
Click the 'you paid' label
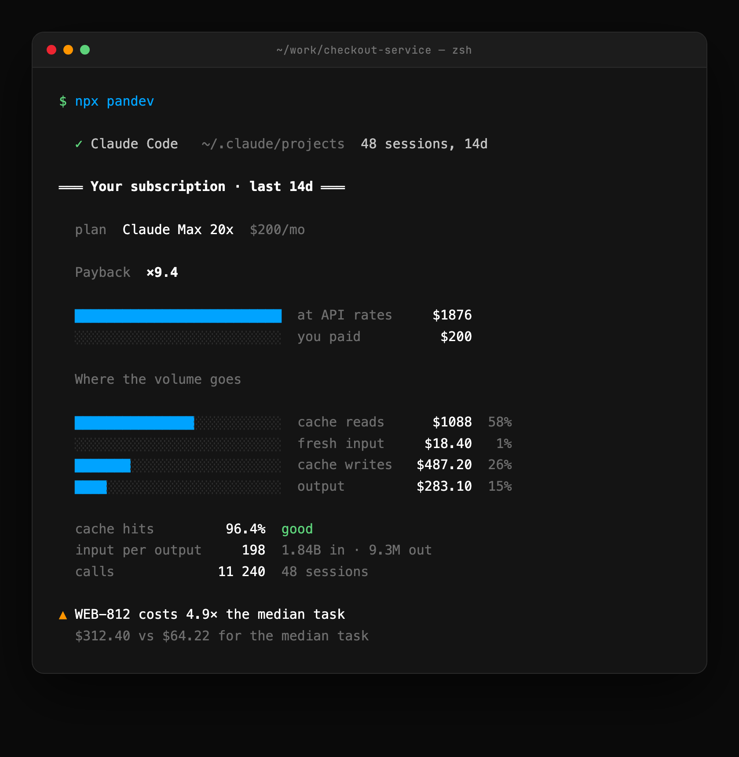(x=329, y=337)
